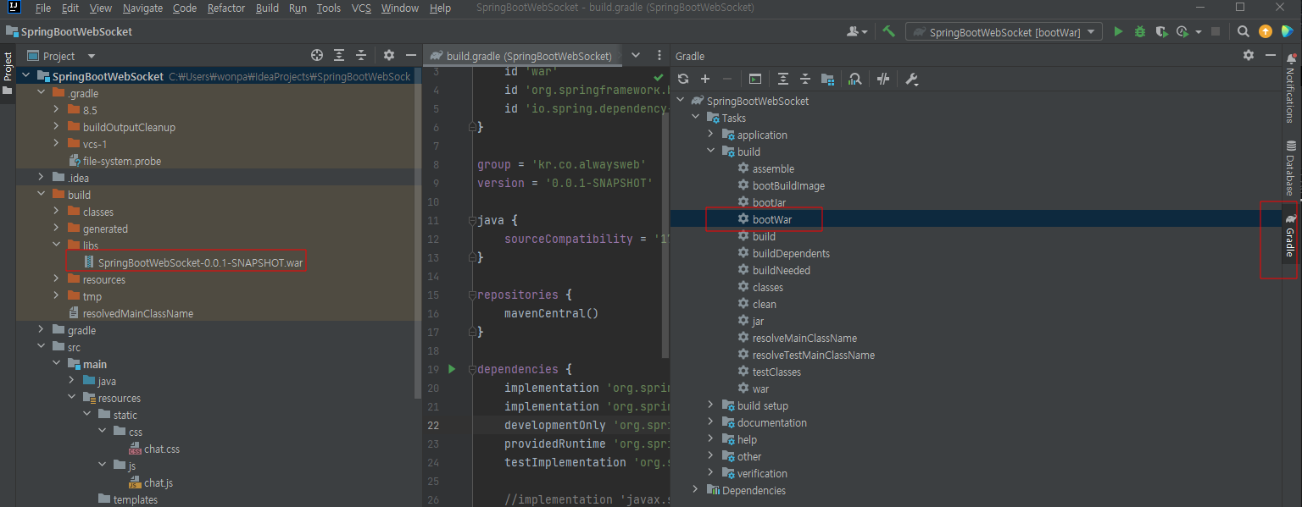Screen dimensions: 1302x507
Task: Click the orange IDE update icon
Action: [x=1266, y=31]
